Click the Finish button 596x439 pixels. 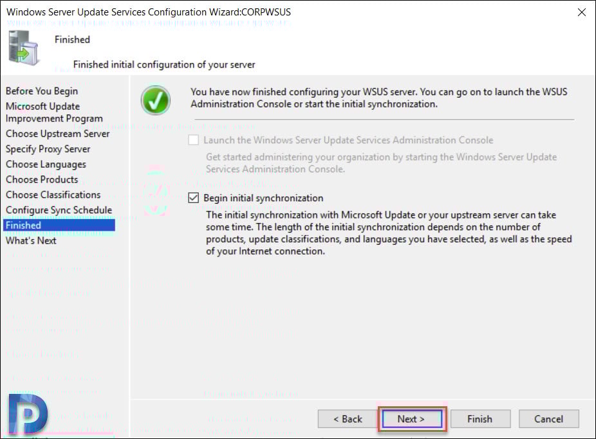point(480,419)
